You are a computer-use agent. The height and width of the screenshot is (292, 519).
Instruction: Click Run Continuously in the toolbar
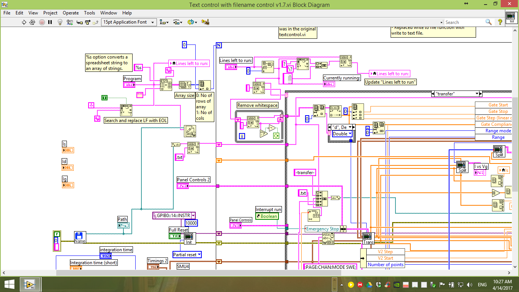(x=33, y=22)
